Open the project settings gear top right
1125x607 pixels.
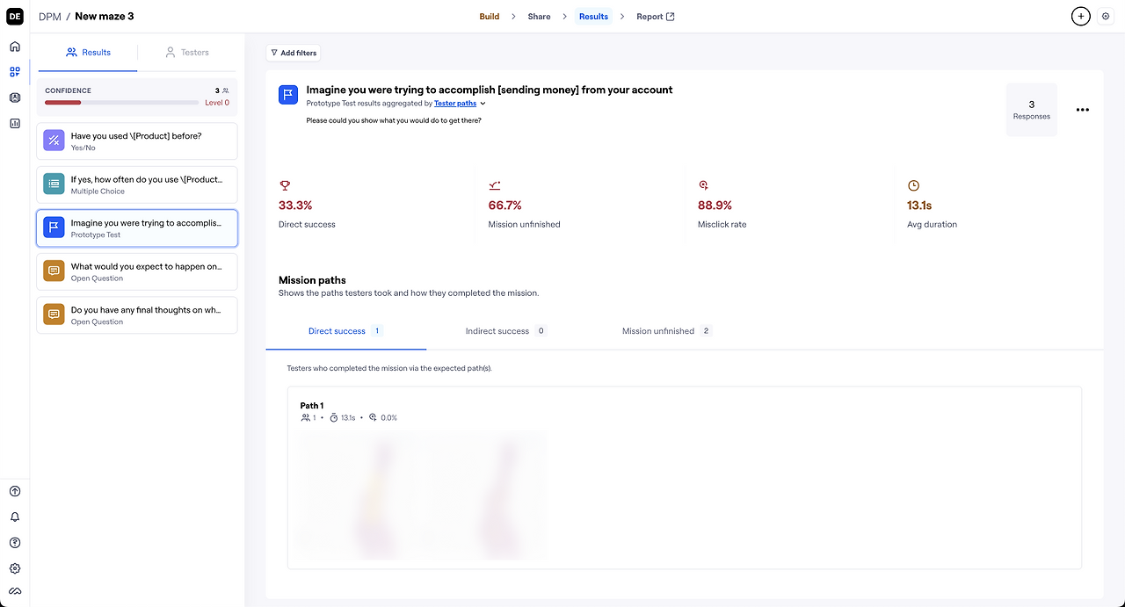pyautogui.click(x=1106, y=17)
